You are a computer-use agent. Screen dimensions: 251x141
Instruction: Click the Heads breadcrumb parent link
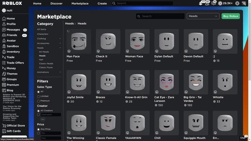pos(69,23)
